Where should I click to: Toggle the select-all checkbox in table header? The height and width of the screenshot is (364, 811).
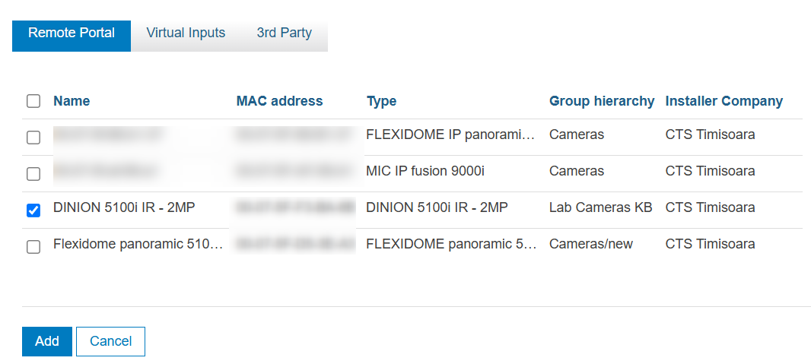click(33, 101)
